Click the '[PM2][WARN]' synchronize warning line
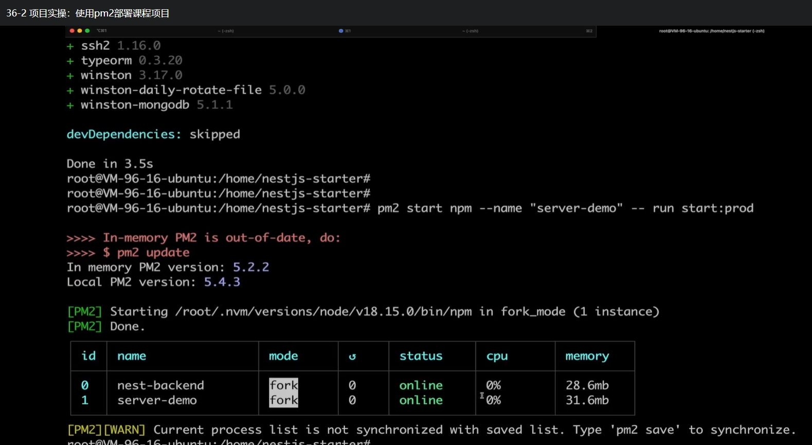812x445 pixels. [432, 430]
